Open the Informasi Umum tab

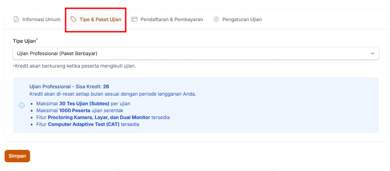37,19
